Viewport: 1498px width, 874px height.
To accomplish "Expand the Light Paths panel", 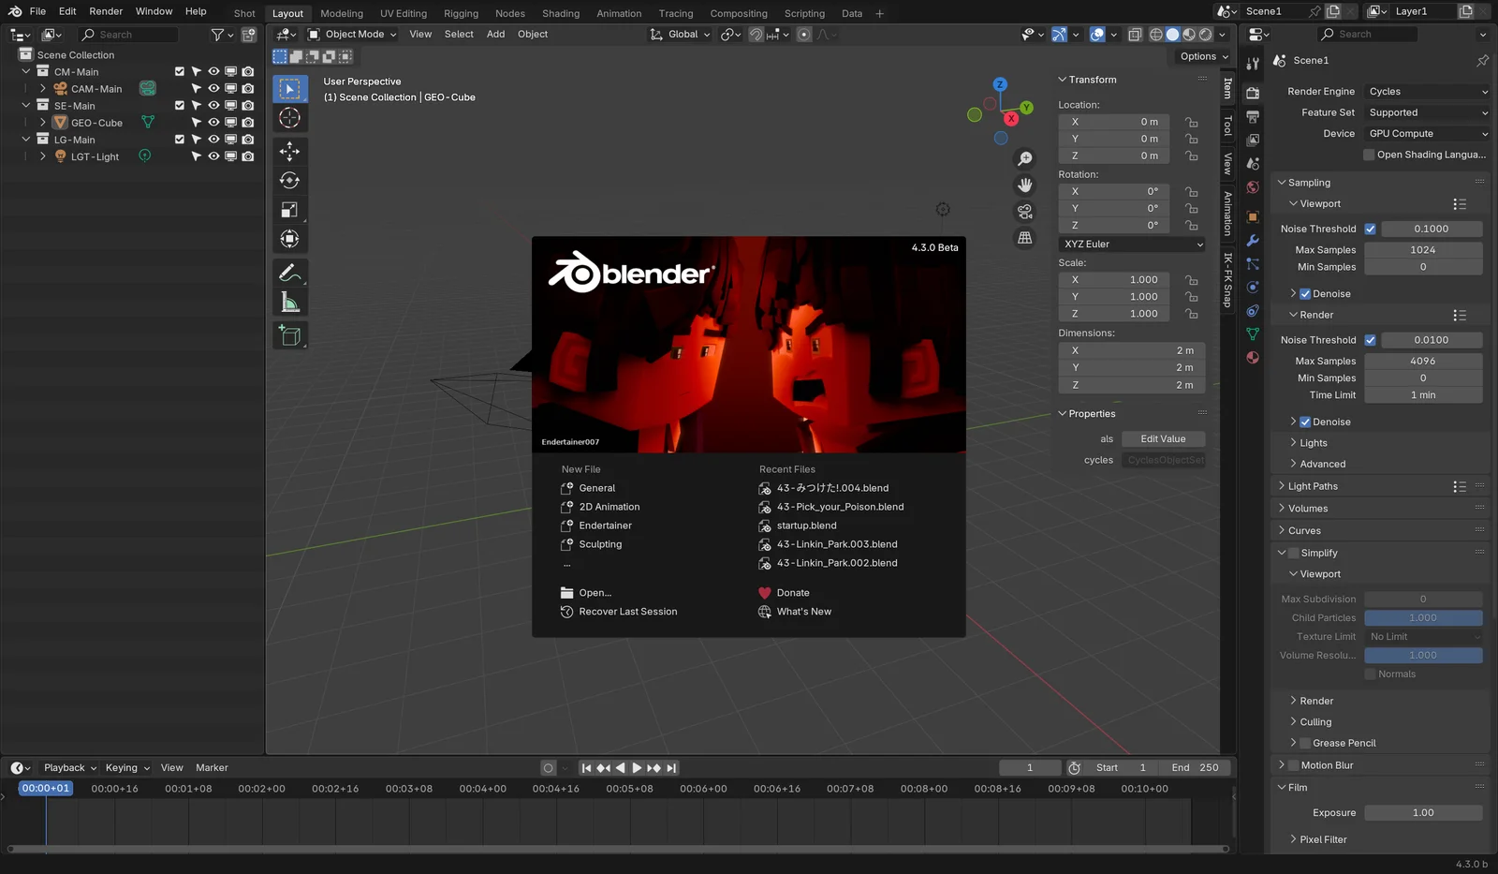I will (x=1312, y=486).
